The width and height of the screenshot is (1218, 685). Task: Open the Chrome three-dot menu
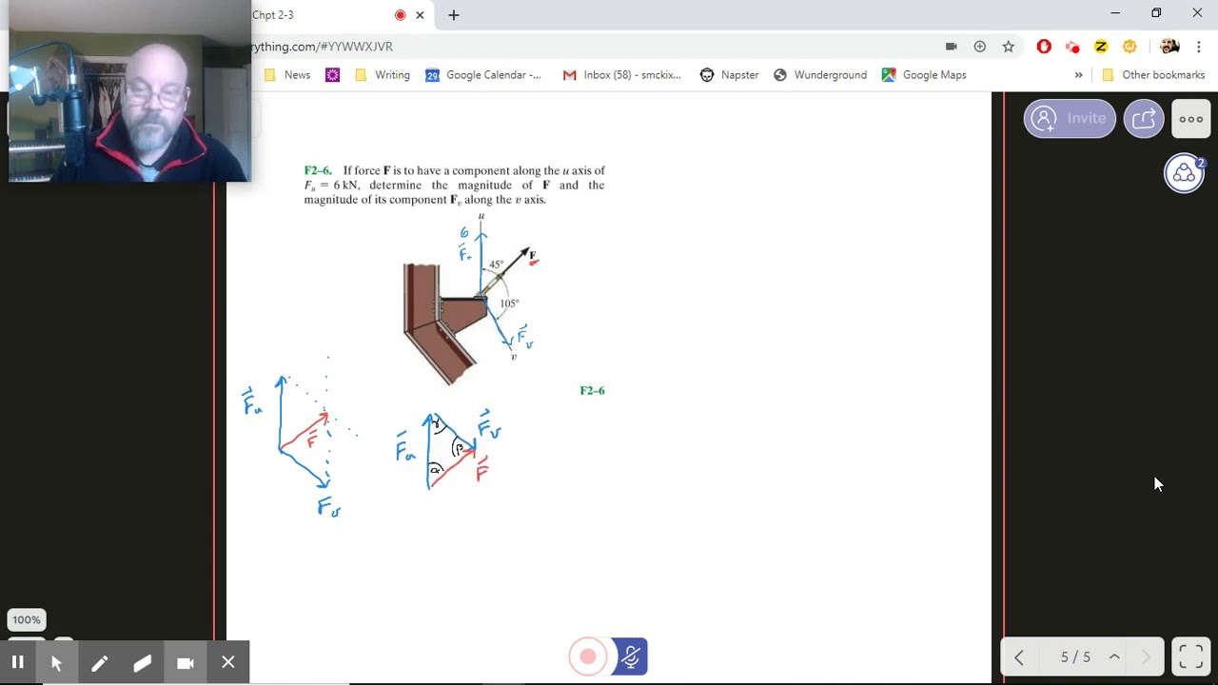tap(1198, 47)
